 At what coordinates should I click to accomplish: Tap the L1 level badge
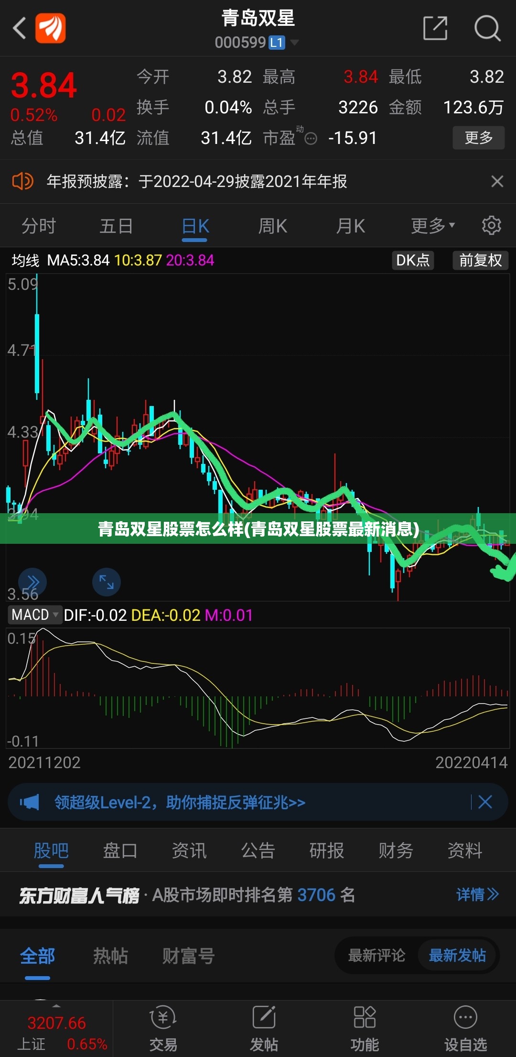[277, 43]
